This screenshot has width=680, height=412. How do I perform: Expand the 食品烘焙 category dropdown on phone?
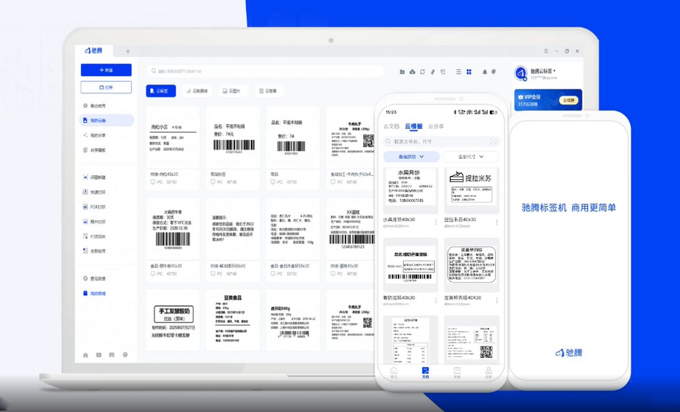pyautogui.click(x=411, y=156)
